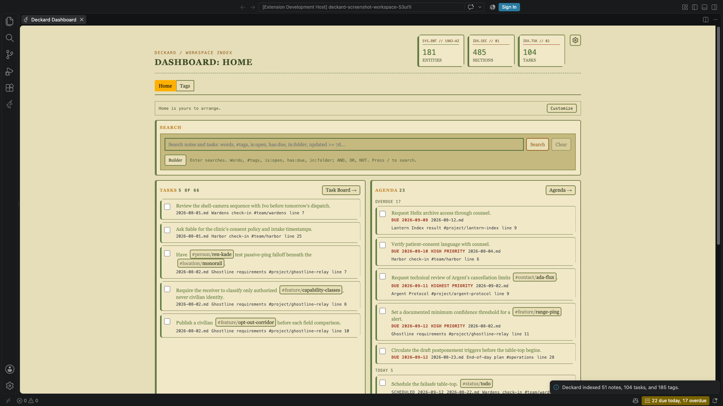
Task: Open the remote window indicator
Action: pyautogui.click(x=8, y=401)
